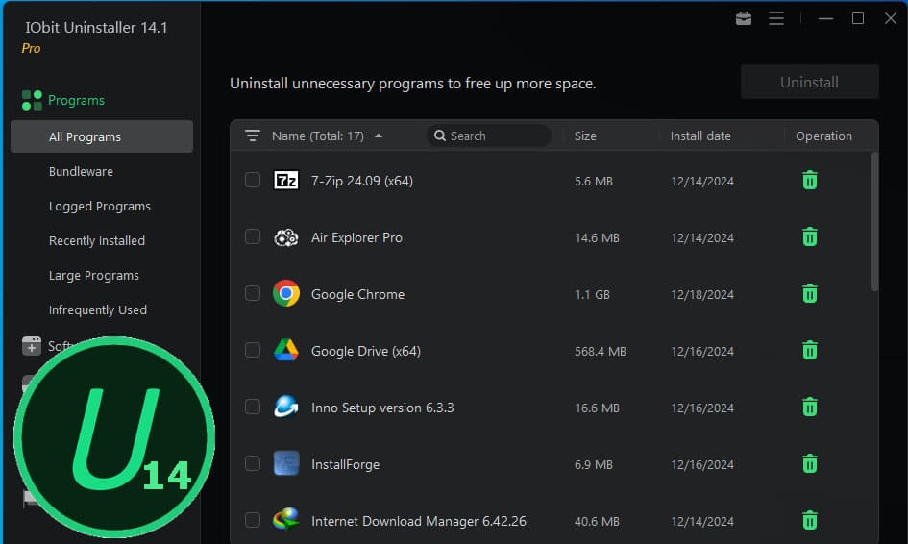Open the Logged Programs list

coord(100,207)
